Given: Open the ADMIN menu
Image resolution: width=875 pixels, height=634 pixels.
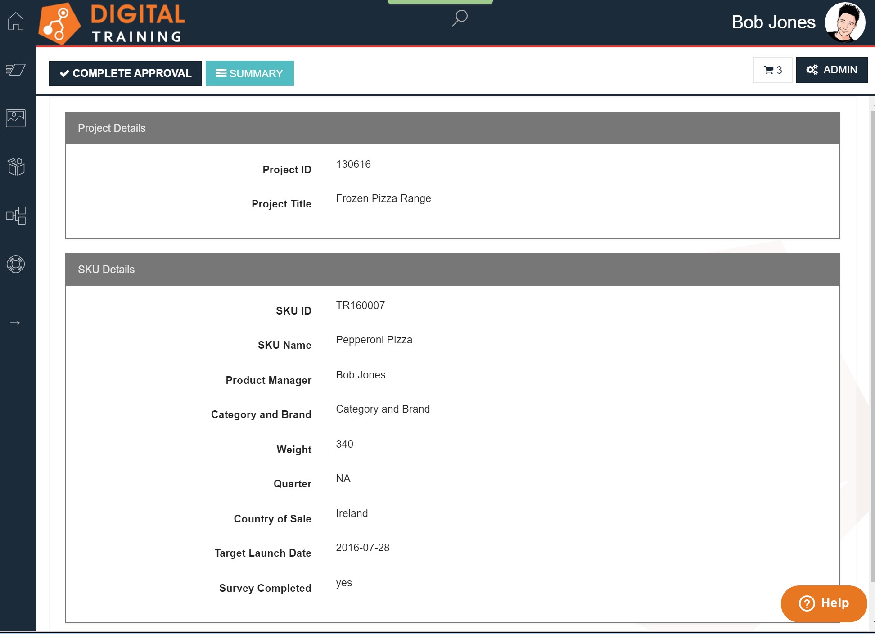Looking at the screenshot, I should (832, 70).
